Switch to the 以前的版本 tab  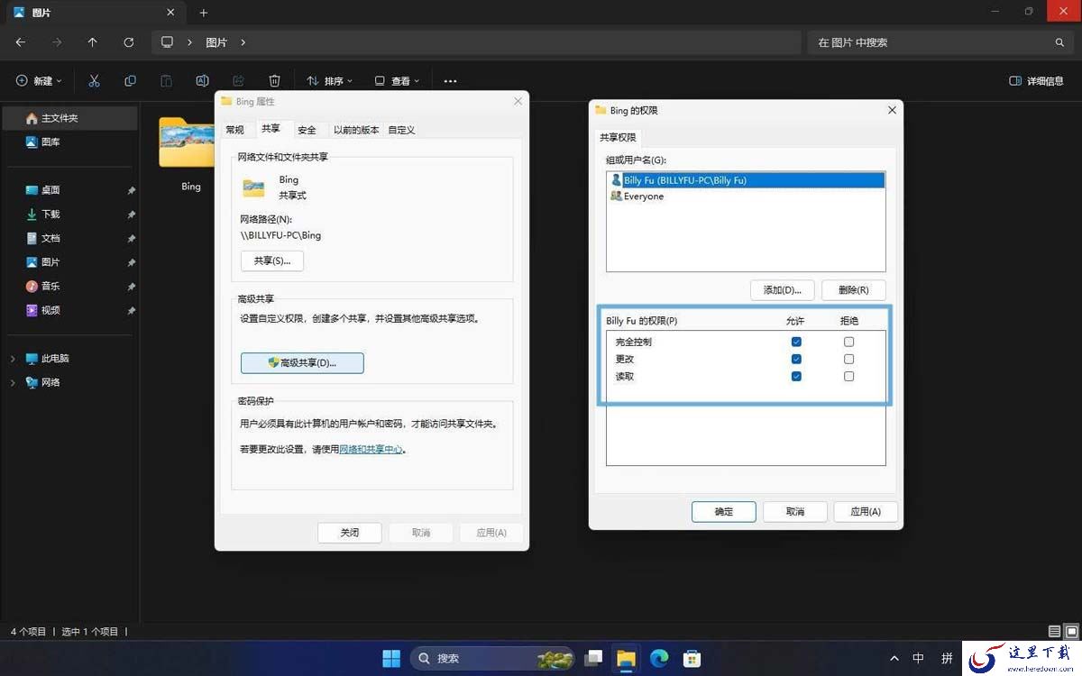356,130
